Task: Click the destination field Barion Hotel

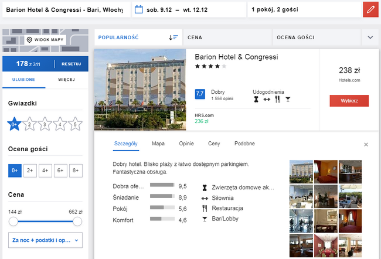Action: coord(66,10)
